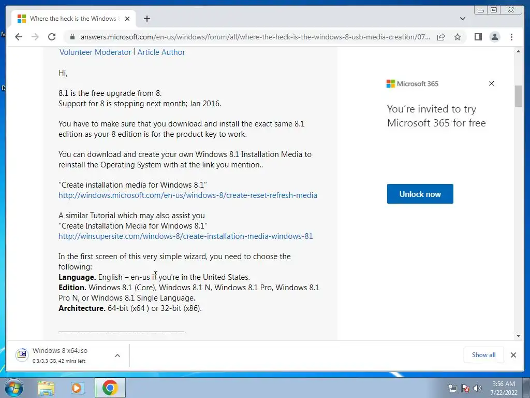Viewport: 530px width, 398px height.
Task: Open Windows 8 x64.iso download item
Action: pyautogui.click(x=60, y=355)
